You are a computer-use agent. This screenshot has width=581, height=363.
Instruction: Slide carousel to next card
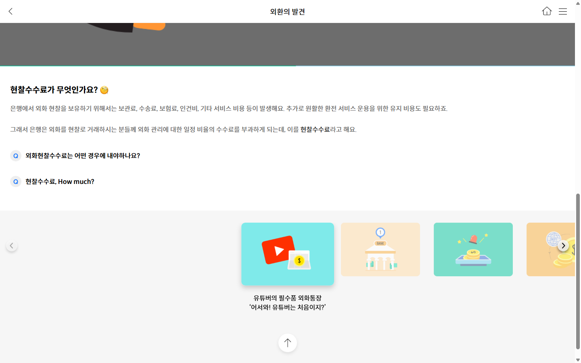click(x=563, y=246)
